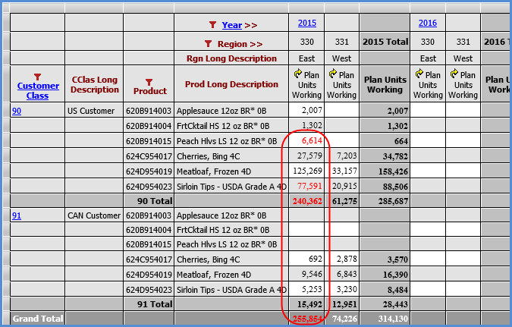
Task: Click the filter funnel icon beside Year
Action: click(213, 24)
